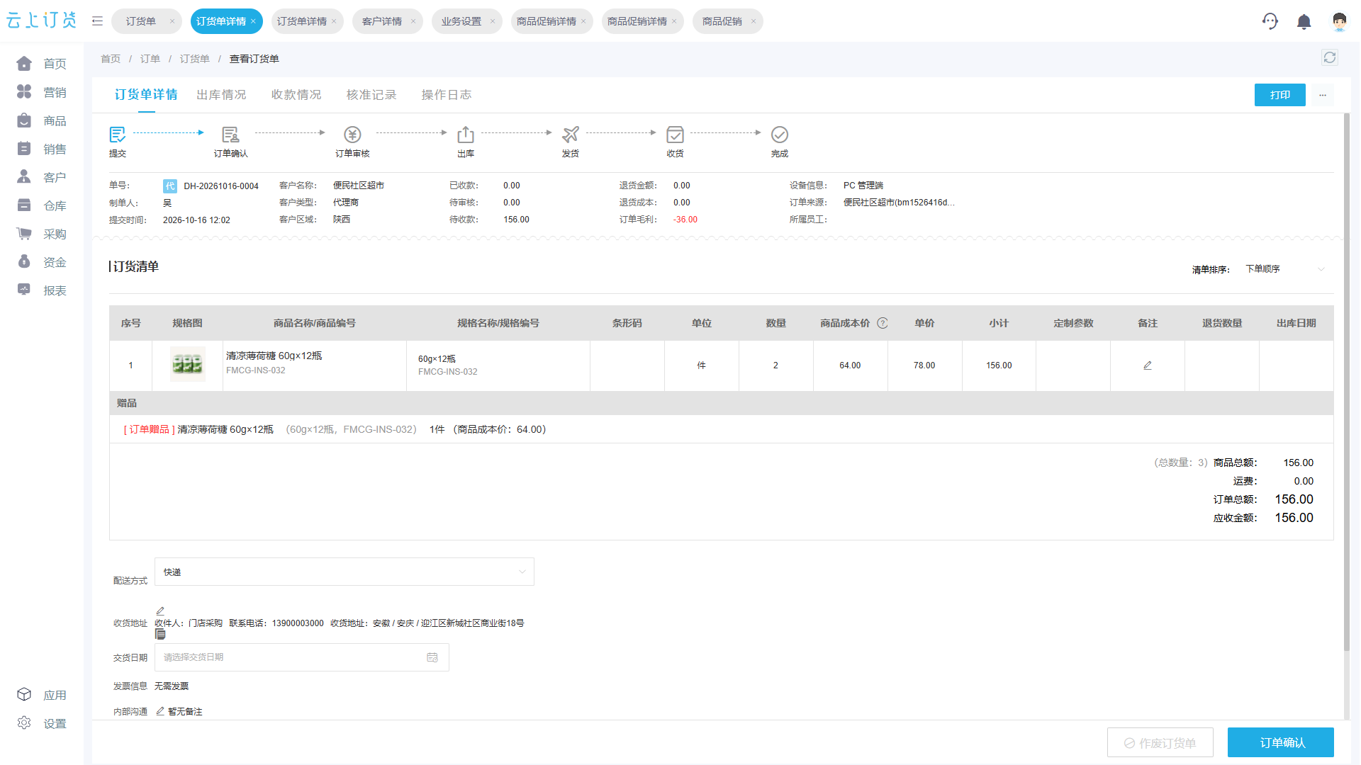
Task: Open the 配送方式 快递 dropdown
Action: pyautogui.click(x=345, y=572)
